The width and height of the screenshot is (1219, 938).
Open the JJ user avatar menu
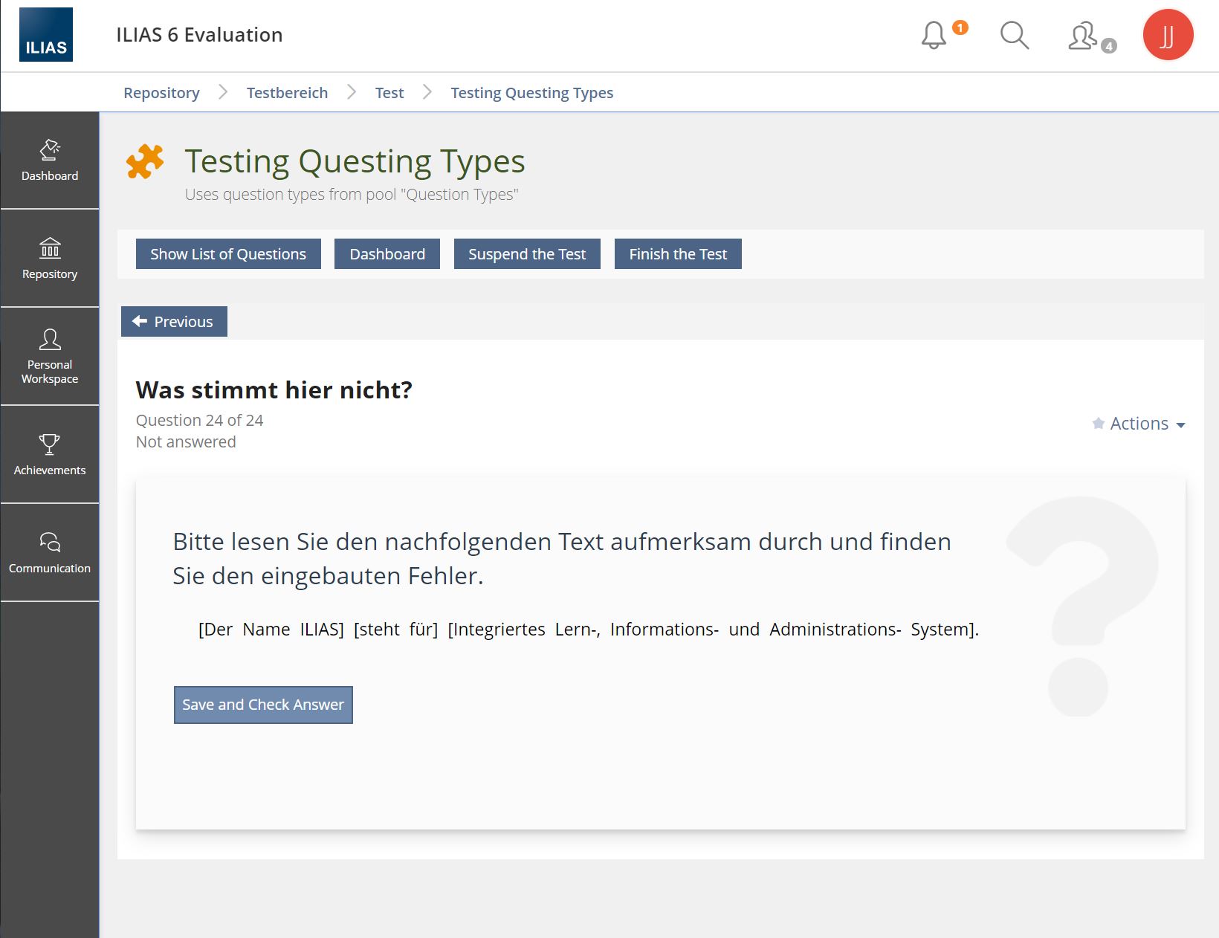coord(1167,35)
